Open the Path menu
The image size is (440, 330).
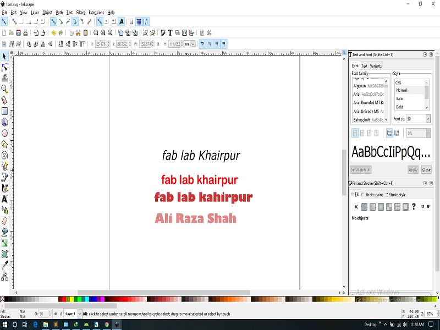(x=59, y=12)
